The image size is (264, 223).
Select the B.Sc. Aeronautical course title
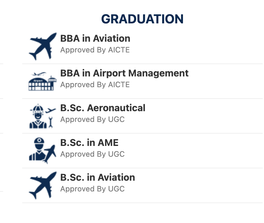pyautogui.click(x=103, y=108)
